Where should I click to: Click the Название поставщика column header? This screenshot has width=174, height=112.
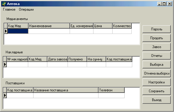tap(66, 90)
